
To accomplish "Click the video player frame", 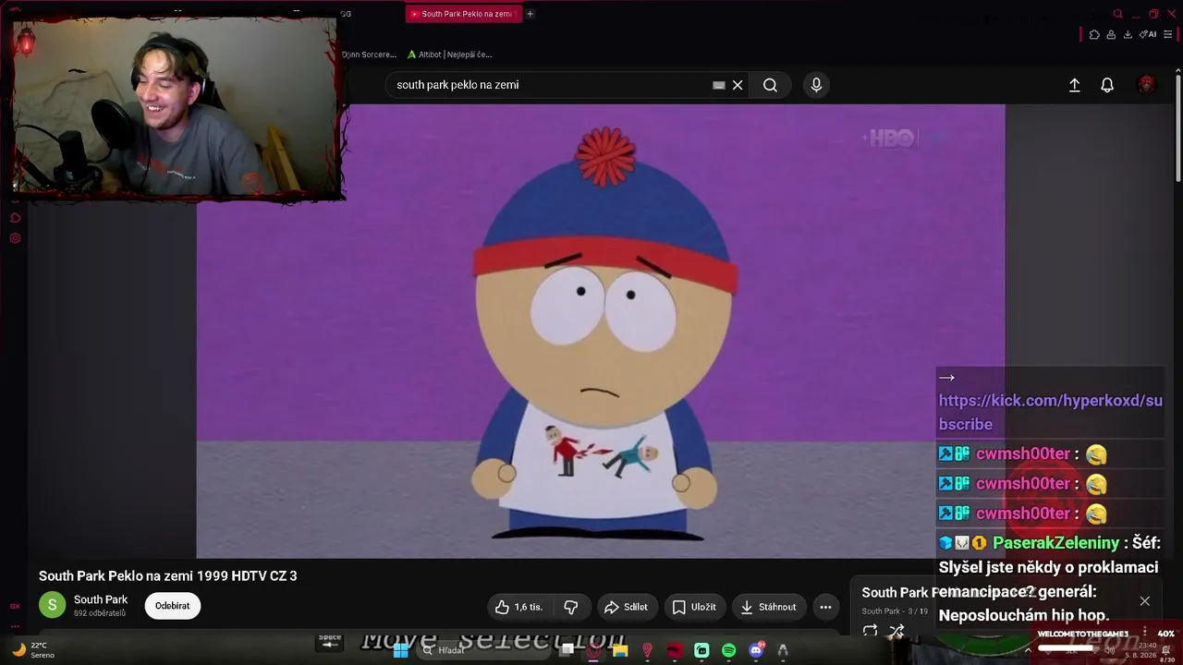I will pyautogui.click(x=601, y=331).
